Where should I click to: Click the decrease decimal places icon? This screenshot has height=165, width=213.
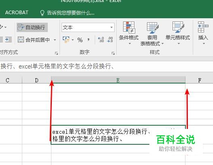click(x=110, y=40)
